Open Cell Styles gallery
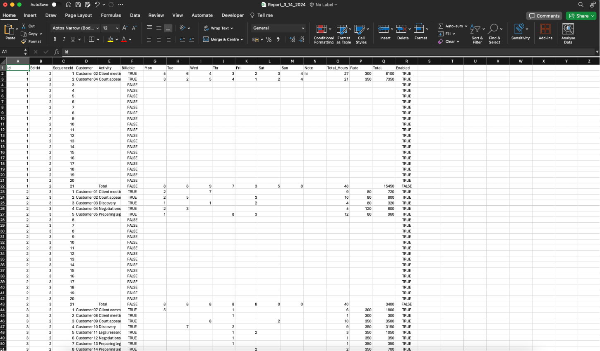 pyautogui.click(x=361, y=34)
